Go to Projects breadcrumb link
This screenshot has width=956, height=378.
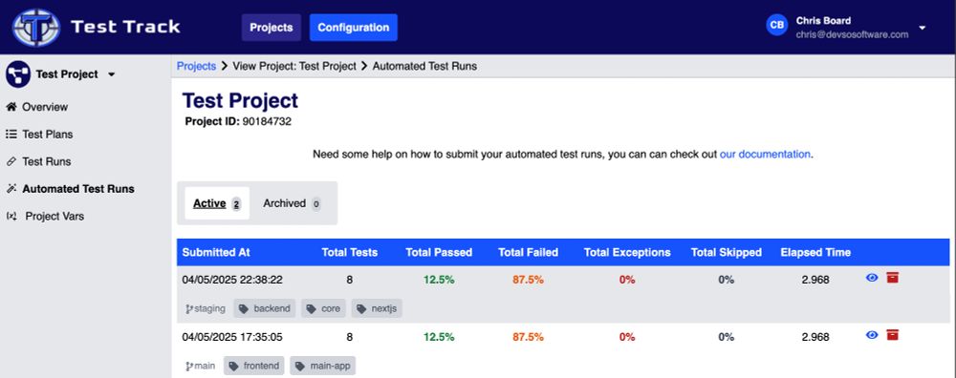196,66
